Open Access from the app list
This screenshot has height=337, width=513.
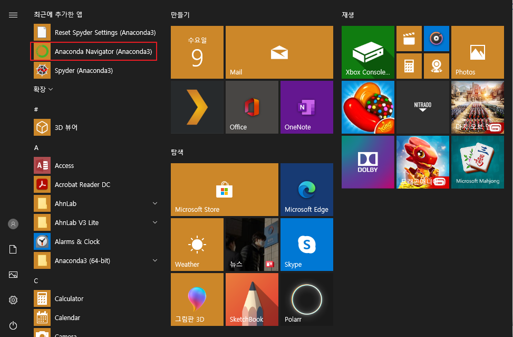95,165
